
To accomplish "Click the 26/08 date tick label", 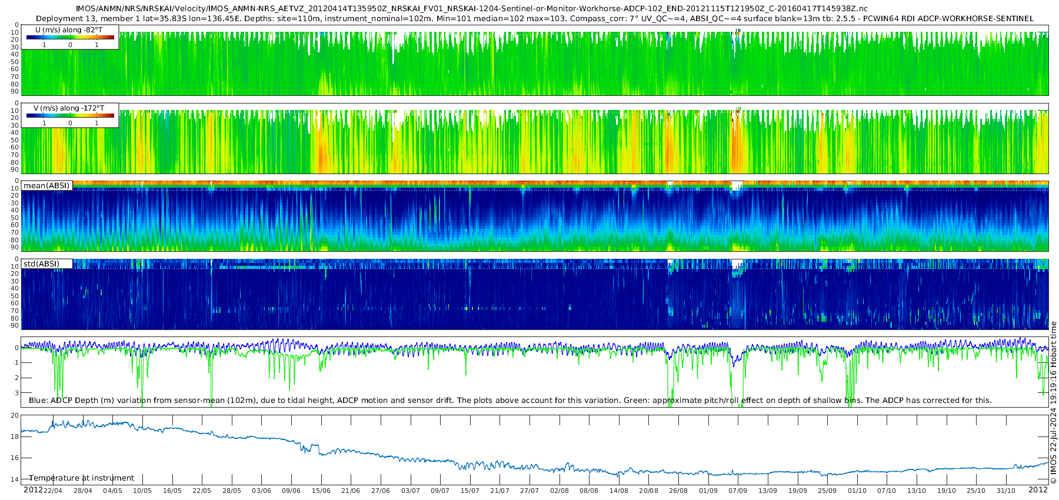I will (678, 491).
